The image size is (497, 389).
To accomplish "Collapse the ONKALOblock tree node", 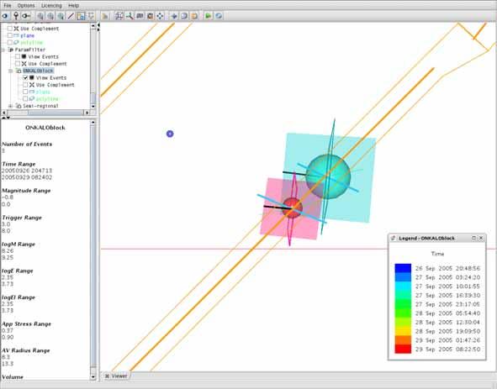I will 10,71.
